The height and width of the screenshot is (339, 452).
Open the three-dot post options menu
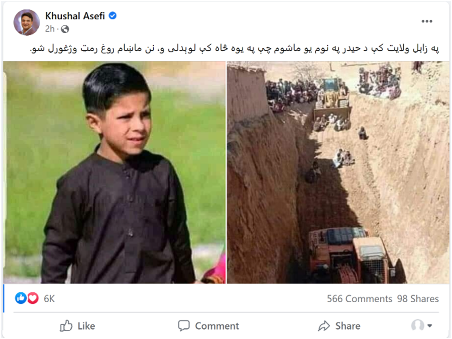(x=427, y=21)
